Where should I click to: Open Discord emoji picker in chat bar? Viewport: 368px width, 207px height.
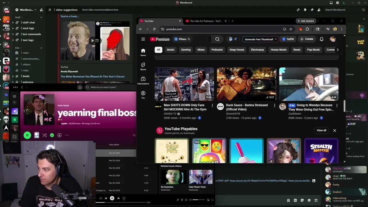309,200
